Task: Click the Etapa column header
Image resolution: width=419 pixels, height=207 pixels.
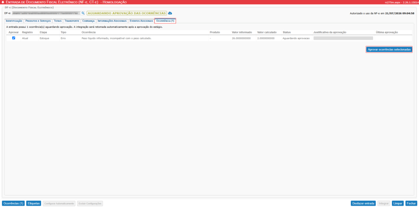Action: (x=43, y=32)
